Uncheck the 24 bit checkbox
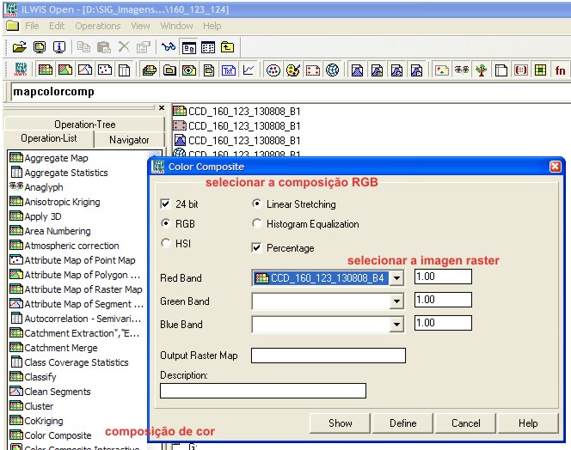Image resolution: width=571 pixels, height=450 pixels. pyautogui.click(x=166, y=204)
